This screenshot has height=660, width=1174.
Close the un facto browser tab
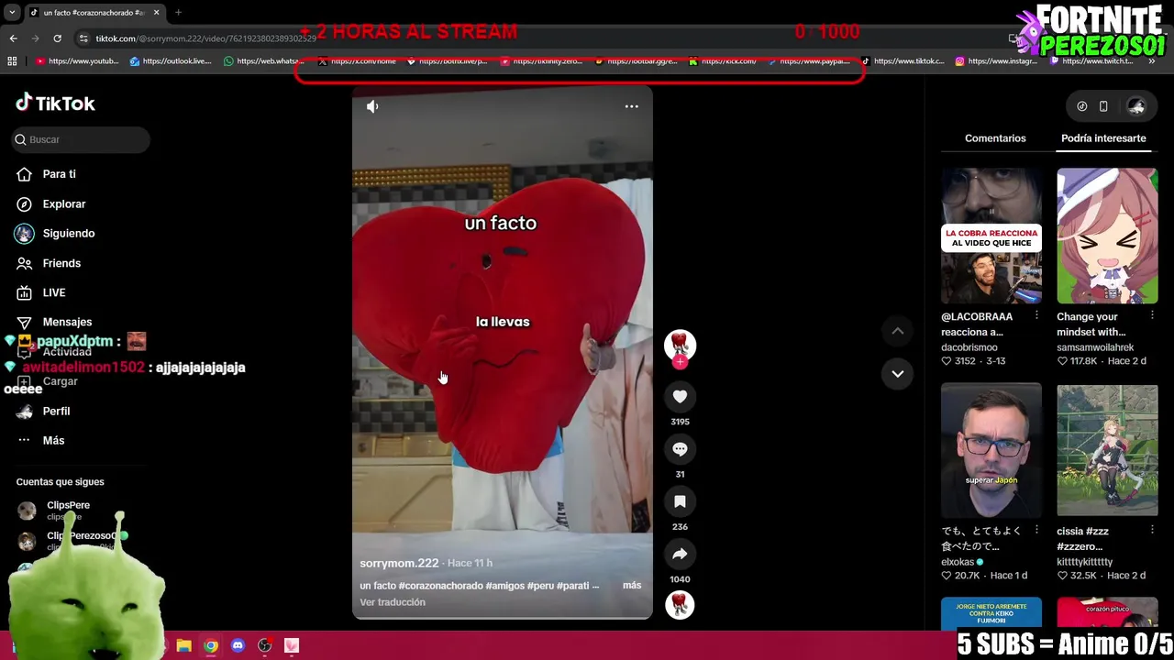(x=156, y=13)
